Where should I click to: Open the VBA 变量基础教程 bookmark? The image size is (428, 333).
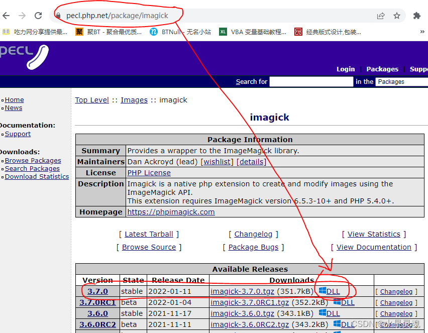tap(253, 32)
